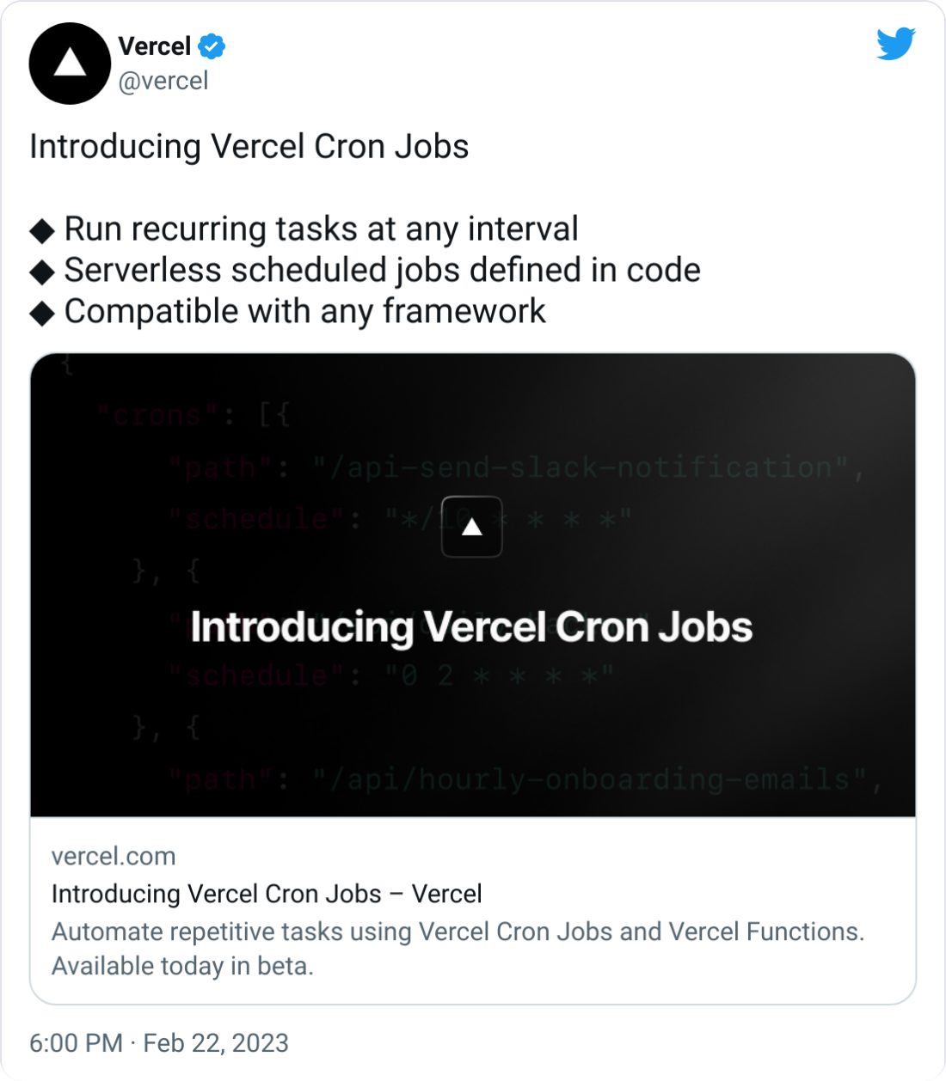Click the "6:00 PM" tweet time
946x1081 pixels.
click(76, 1043)
